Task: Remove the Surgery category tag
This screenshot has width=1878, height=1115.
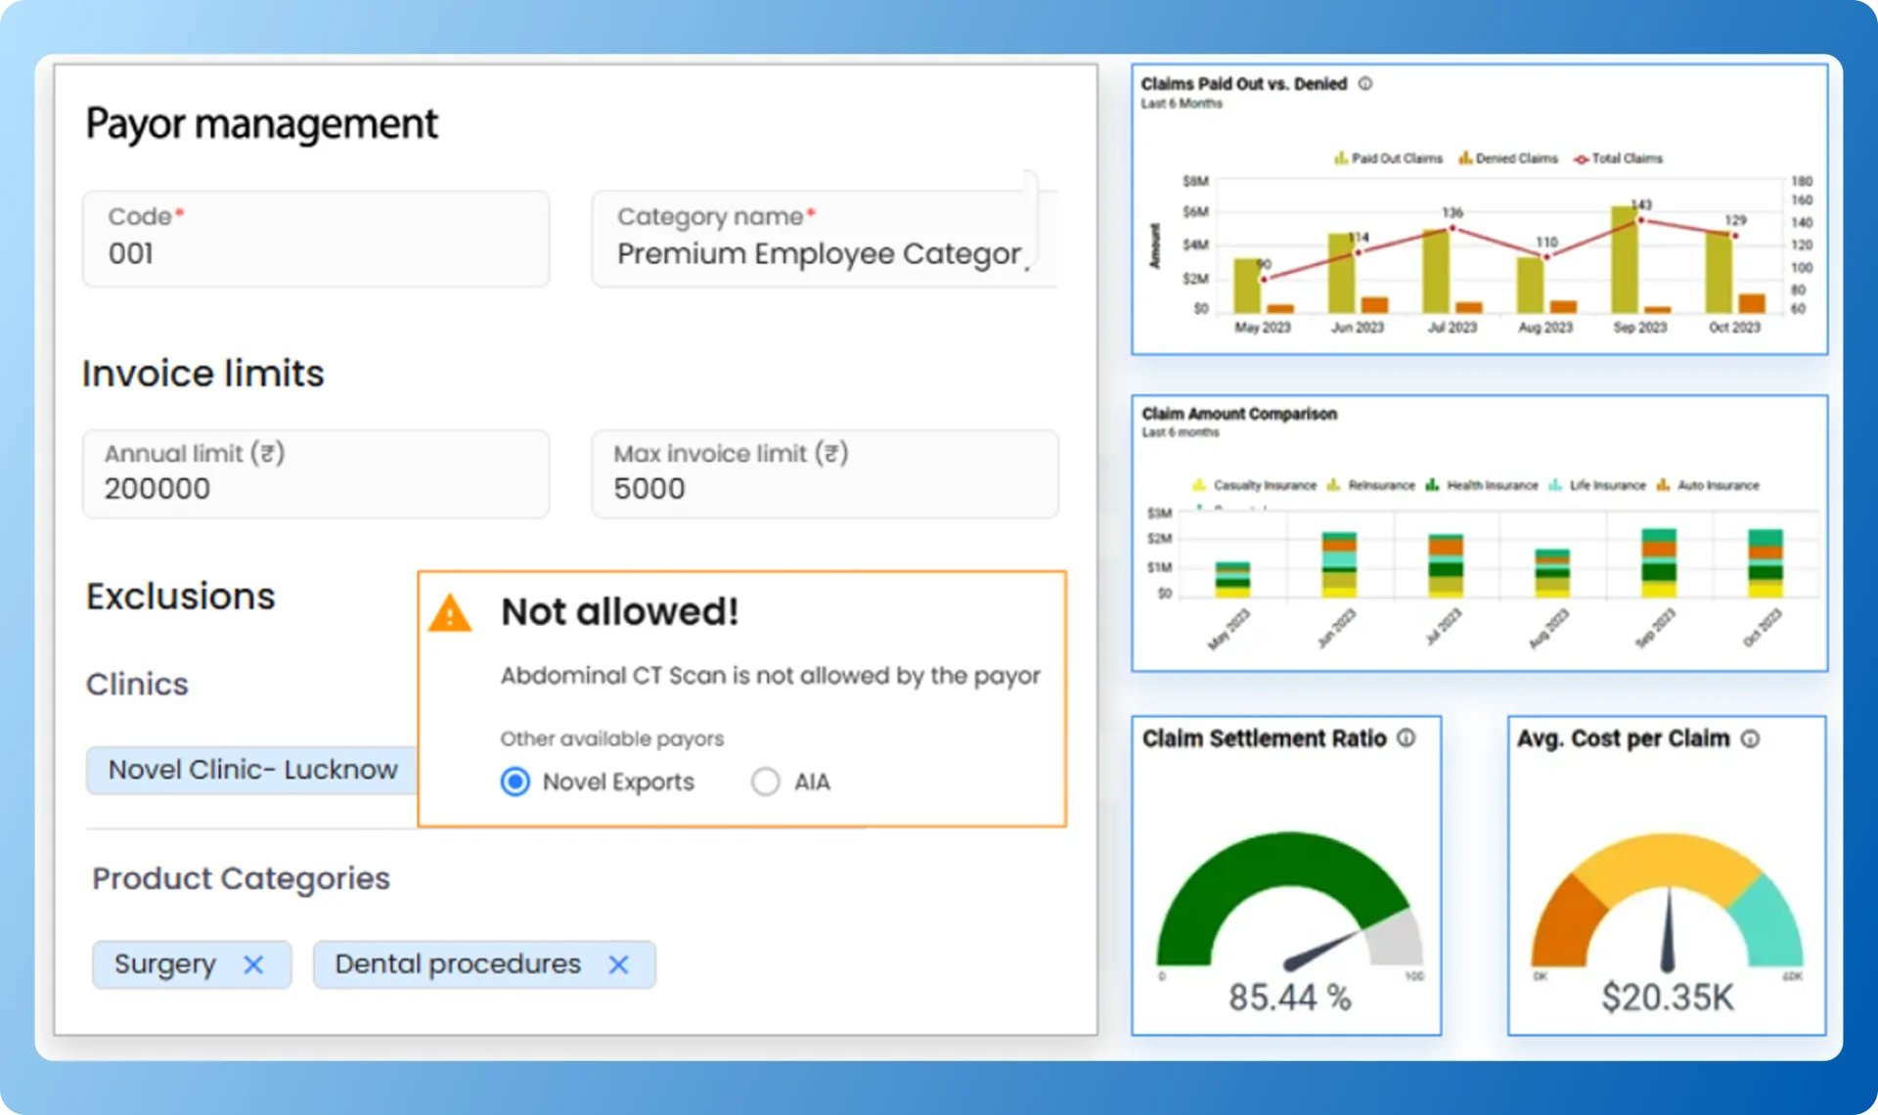Action: (x=253, y=964)
